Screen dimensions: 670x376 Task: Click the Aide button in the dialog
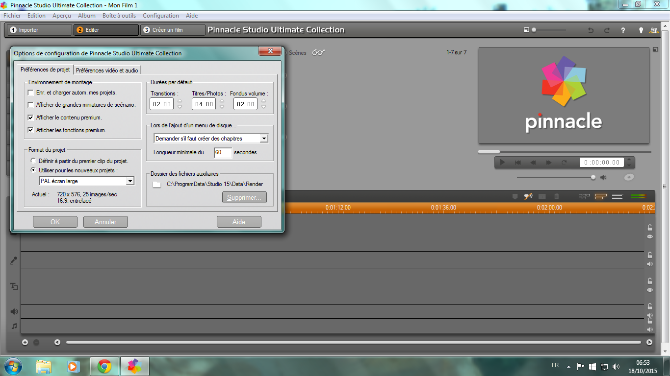click(239, 222)
